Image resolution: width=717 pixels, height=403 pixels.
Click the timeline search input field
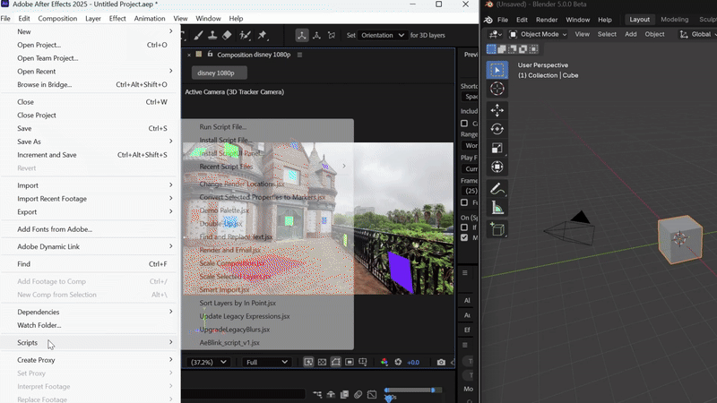click(x=243, y=394)
